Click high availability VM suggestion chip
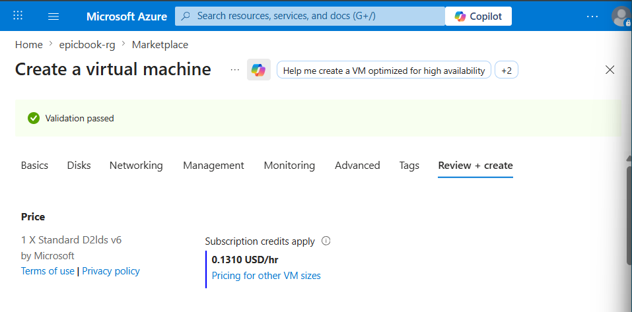This screenshot has width=632, height=312. click(384, 71)
